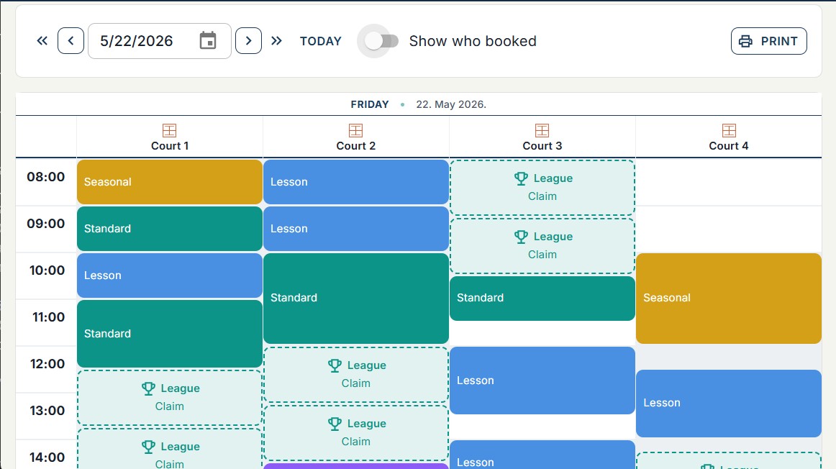
Task: Click the Court 3 court icon
Action: point(542,131)
